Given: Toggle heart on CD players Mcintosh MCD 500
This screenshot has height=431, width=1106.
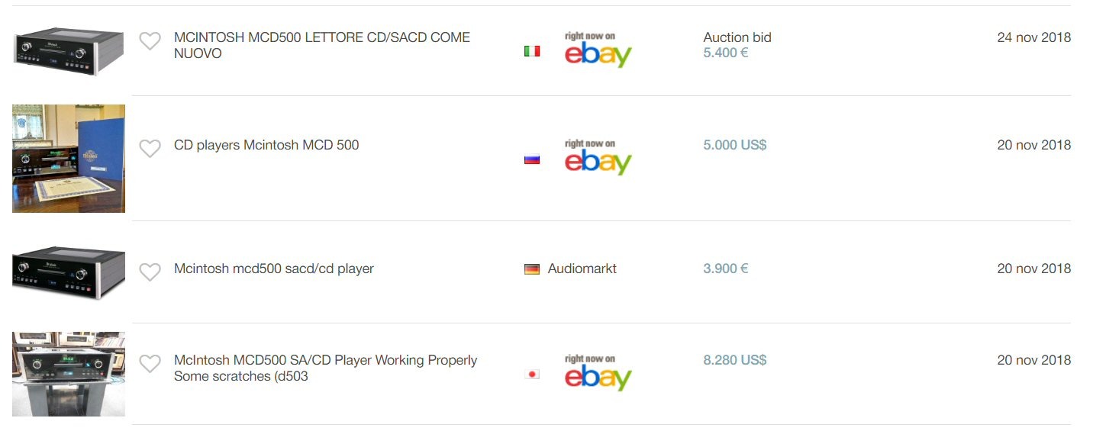Looking at the screenshot, I should (x=150, y=149).
